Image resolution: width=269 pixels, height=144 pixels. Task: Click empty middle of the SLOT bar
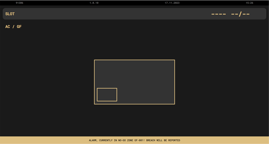113,14
